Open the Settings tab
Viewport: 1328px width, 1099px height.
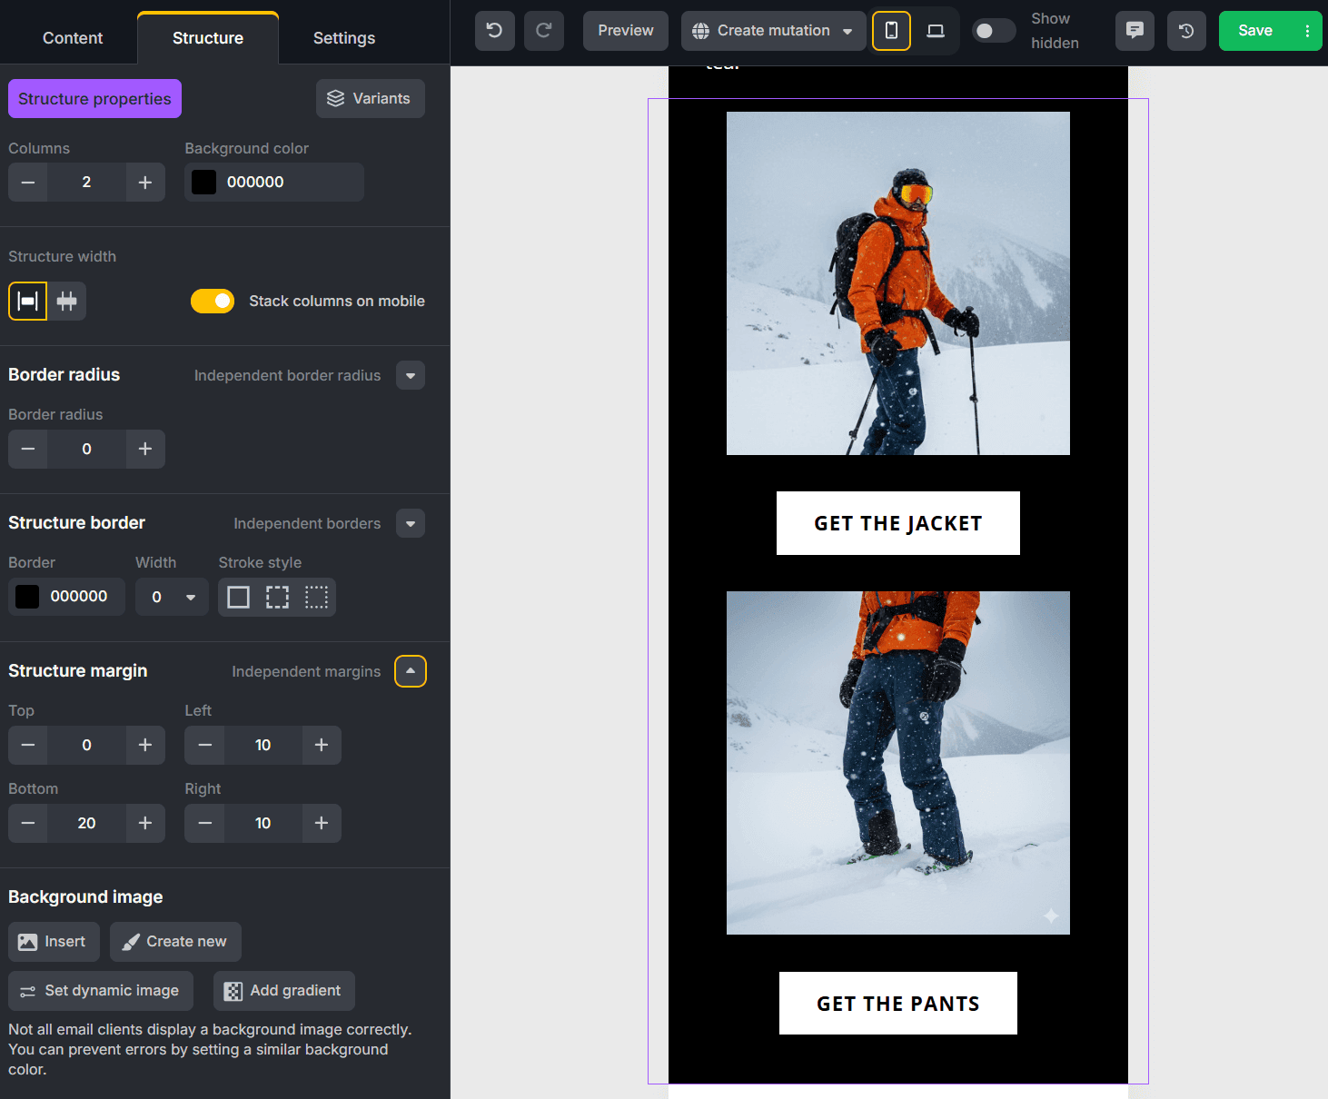point(343,38)
